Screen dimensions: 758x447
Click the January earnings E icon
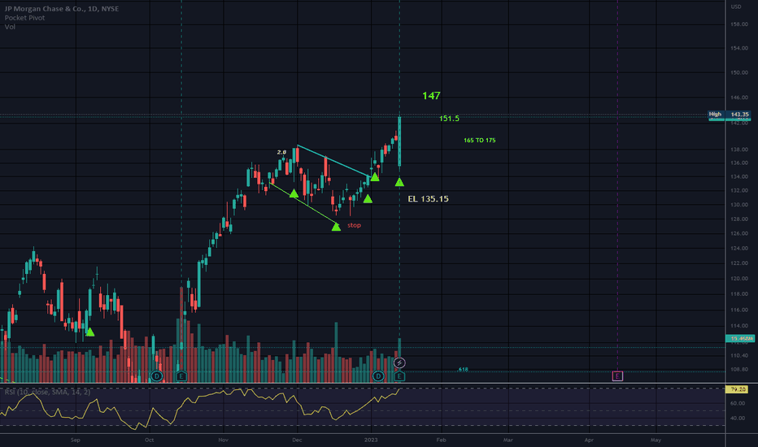tap(399, 376)
